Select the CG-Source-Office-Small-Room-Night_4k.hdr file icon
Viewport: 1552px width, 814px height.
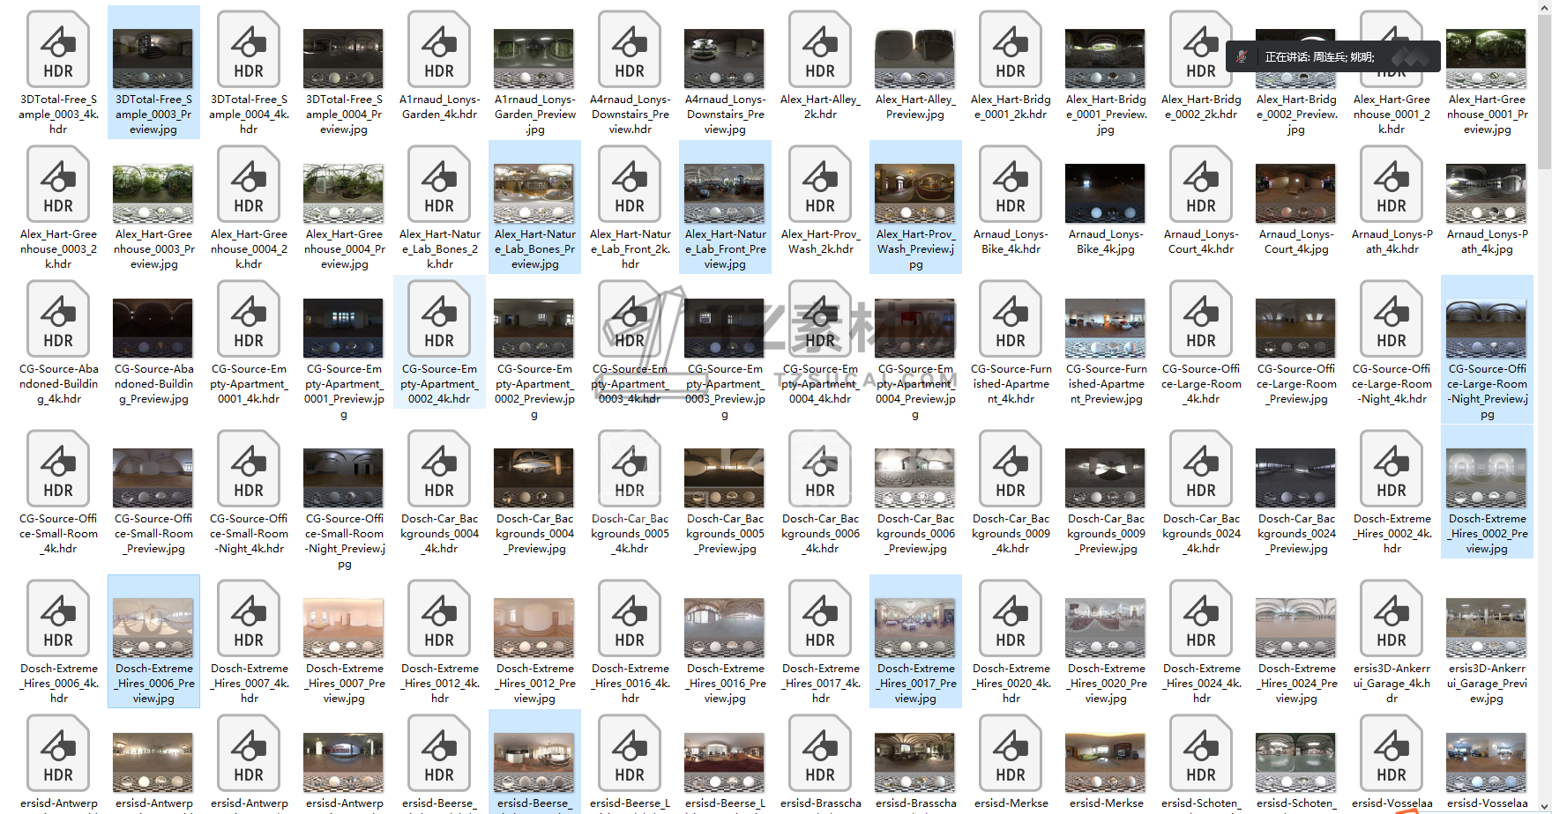[x=249, y=469]
